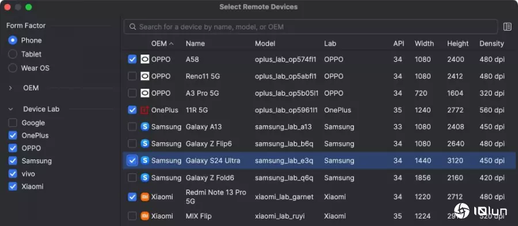This screenshot has height=226, width=518.
Task: Click model oplus_lab_op5961l1
Action: [286, 110]
